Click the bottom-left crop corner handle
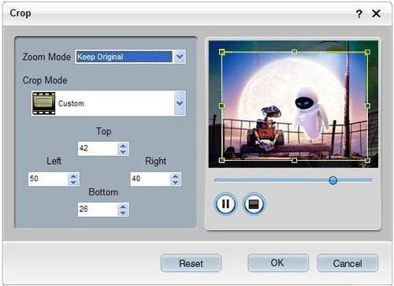 coord(222,160)
